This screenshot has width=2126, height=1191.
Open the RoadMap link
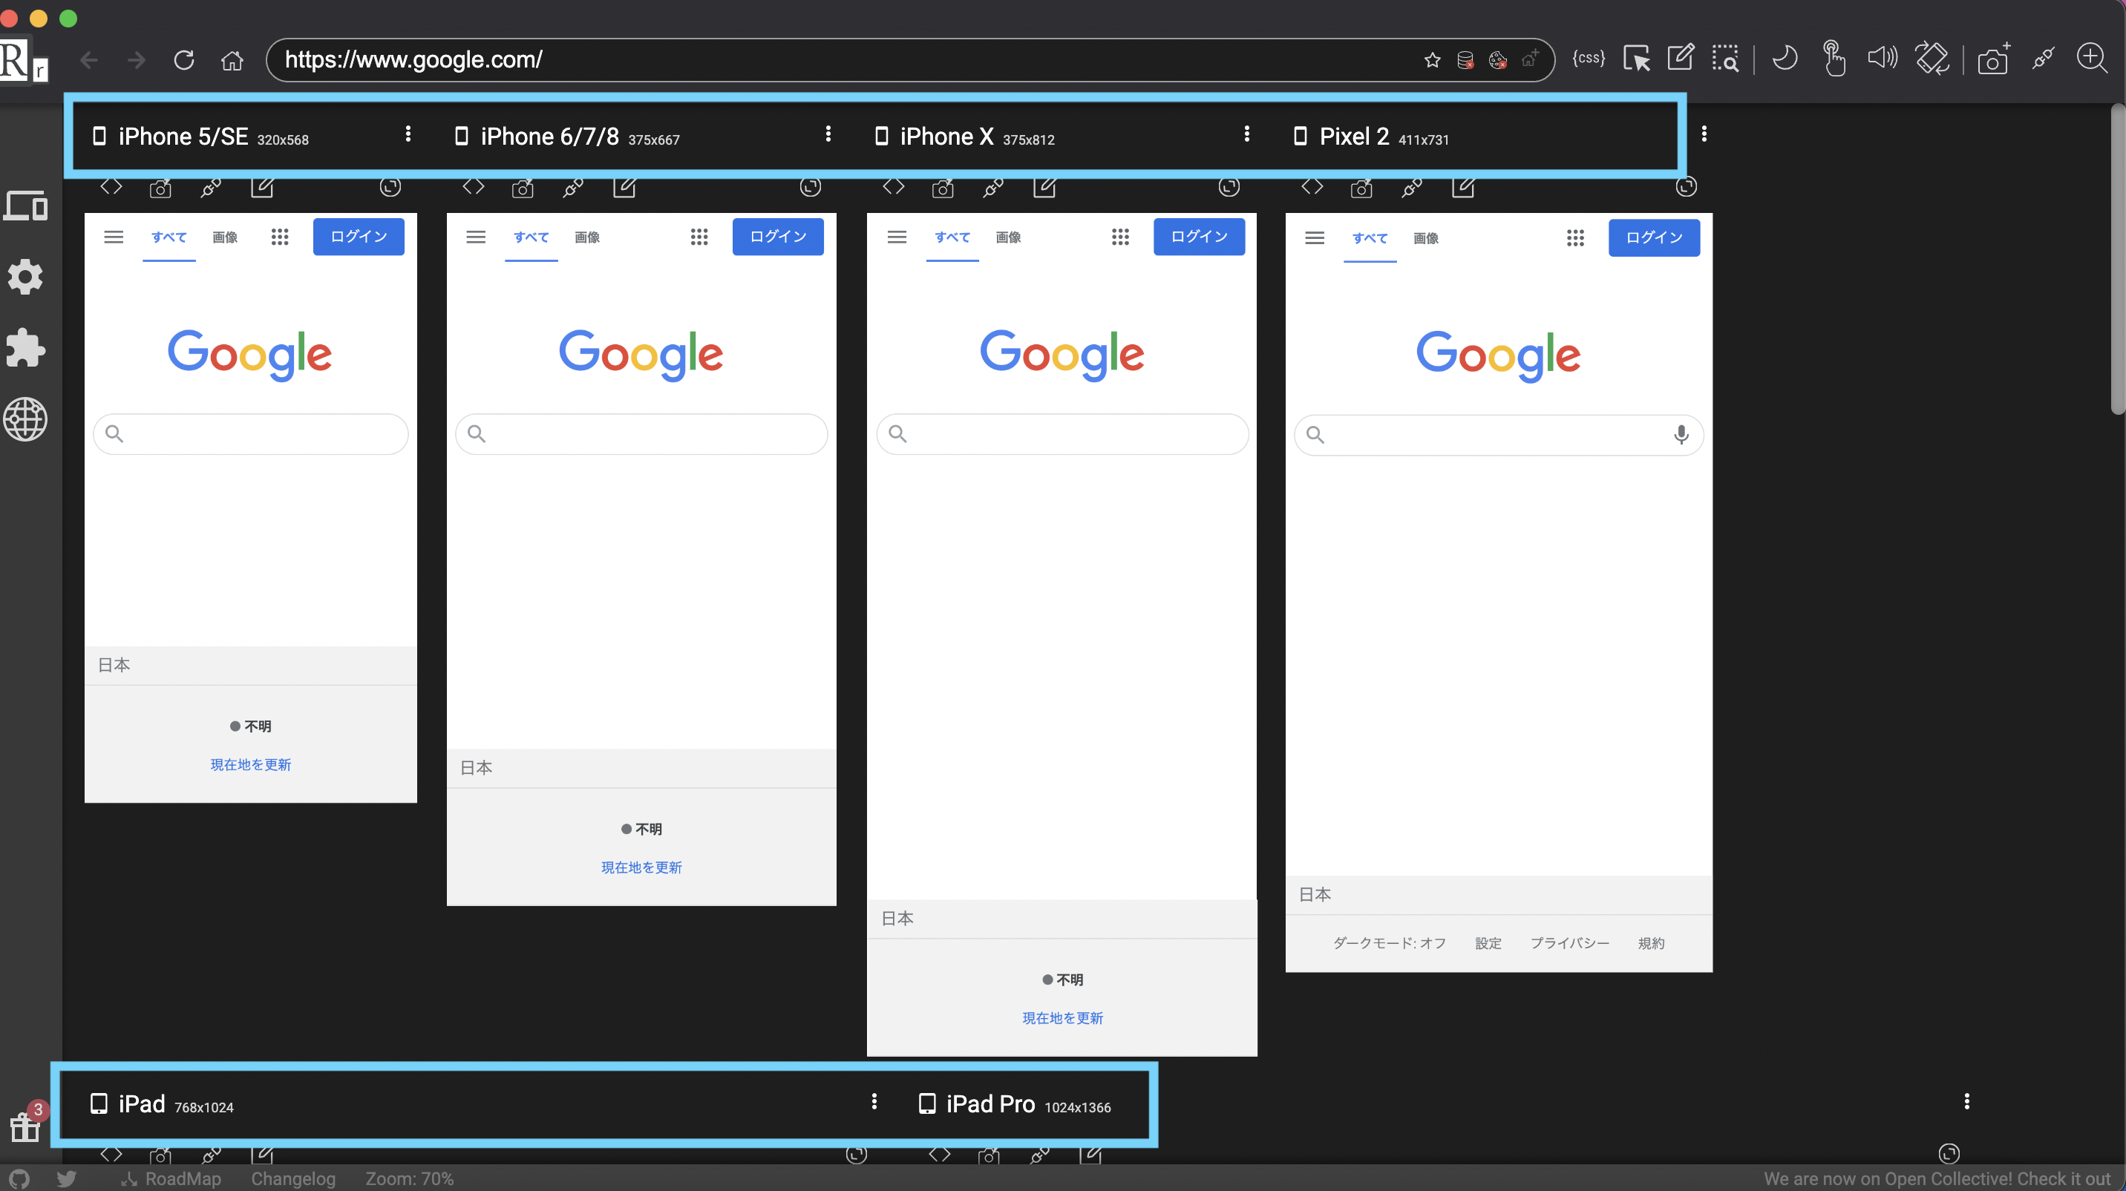tap(171, 1178)
